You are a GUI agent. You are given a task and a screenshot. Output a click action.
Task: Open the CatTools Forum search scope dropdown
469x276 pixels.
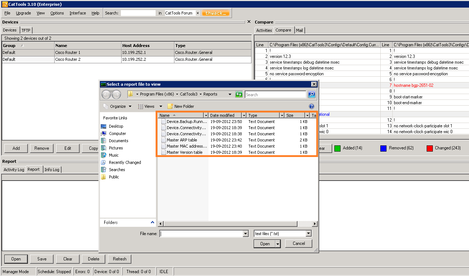point(198,13)
